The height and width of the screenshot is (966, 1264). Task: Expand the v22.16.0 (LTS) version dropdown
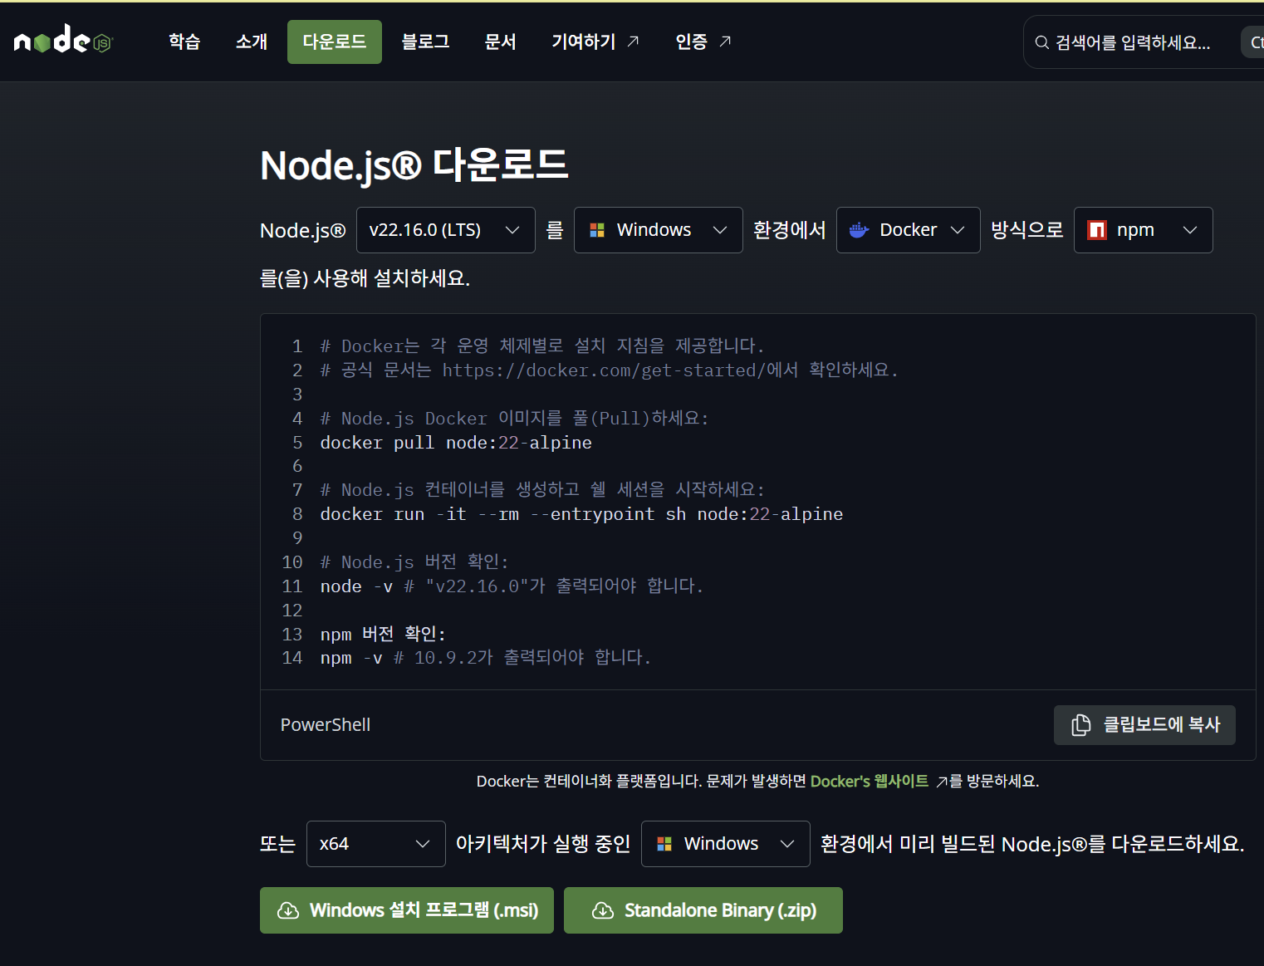tap(446, 230)
